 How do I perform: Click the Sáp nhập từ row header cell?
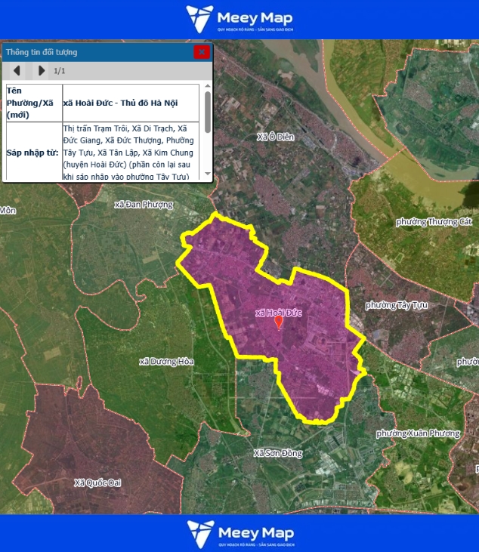32,152
